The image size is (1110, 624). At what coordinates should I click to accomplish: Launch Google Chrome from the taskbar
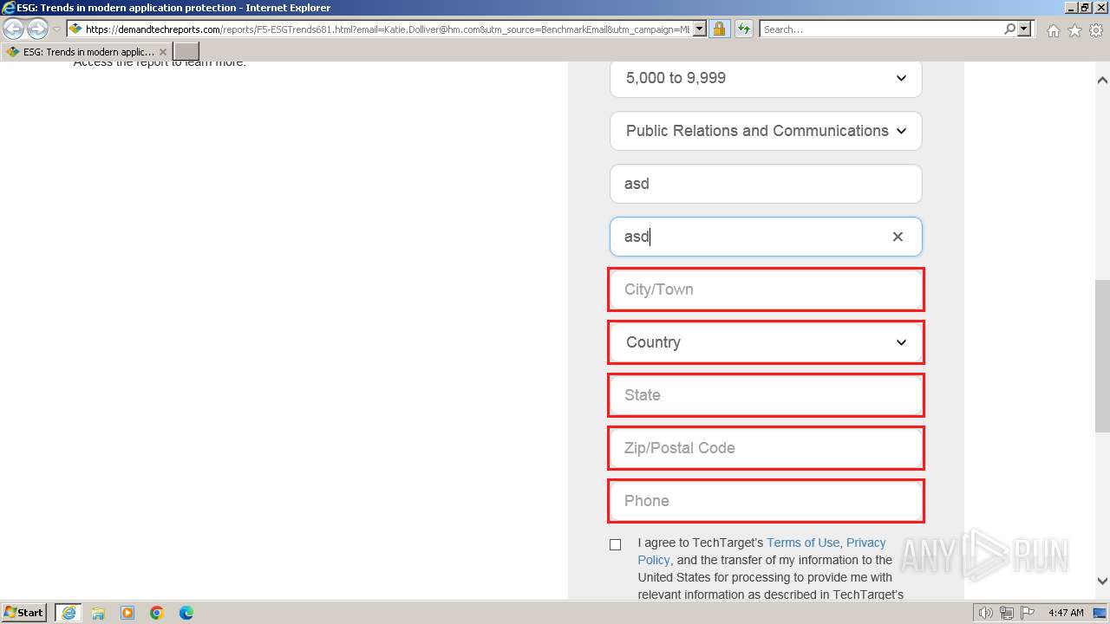(157, 613)
